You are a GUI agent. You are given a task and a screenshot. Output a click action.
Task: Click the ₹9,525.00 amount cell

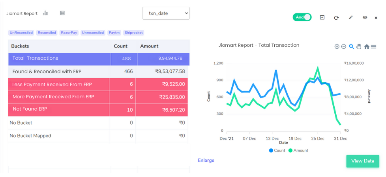(162, 85)
